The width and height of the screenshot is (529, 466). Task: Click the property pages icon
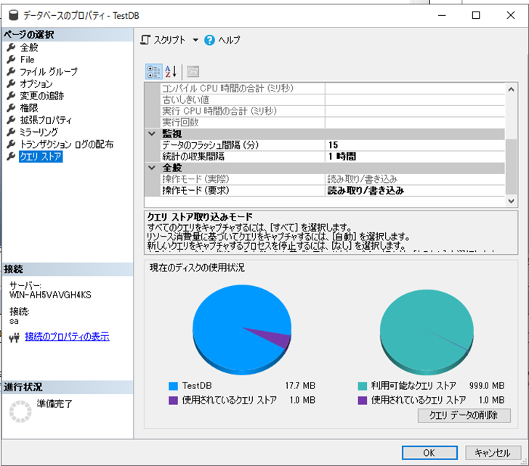click(x=193, y=71)
